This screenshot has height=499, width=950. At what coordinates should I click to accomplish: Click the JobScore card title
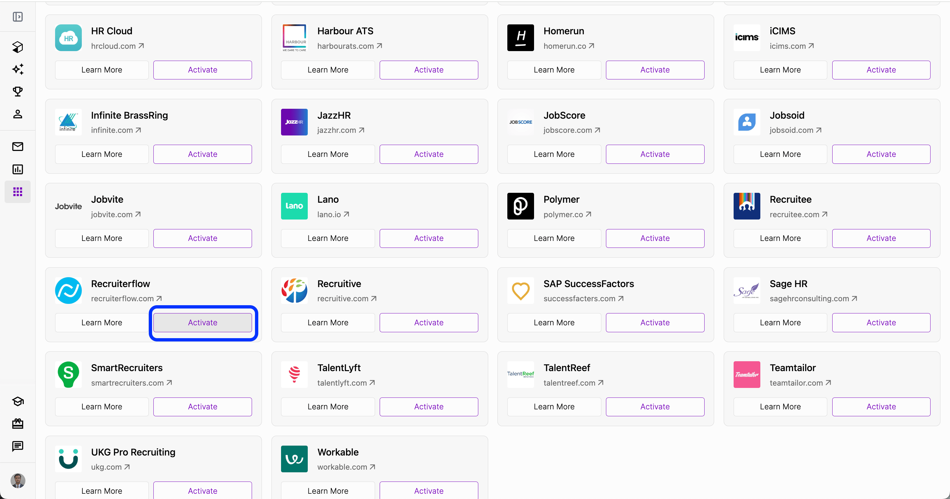coord(564,115)
